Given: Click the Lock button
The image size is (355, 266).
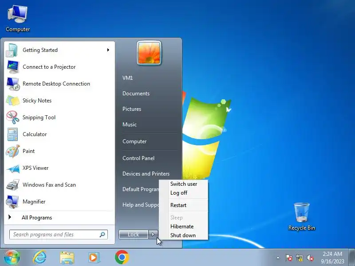Looking at the screenshot, I should (134, 235).
